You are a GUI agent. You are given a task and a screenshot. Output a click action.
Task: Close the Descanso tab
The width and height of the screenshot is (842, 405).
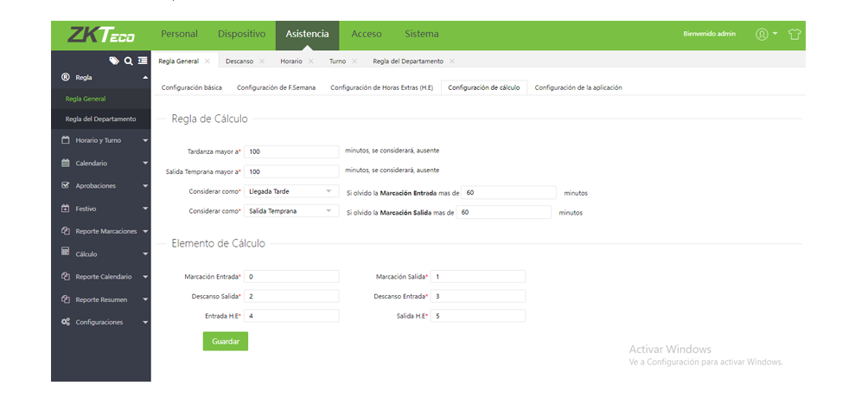click(262, 61)
